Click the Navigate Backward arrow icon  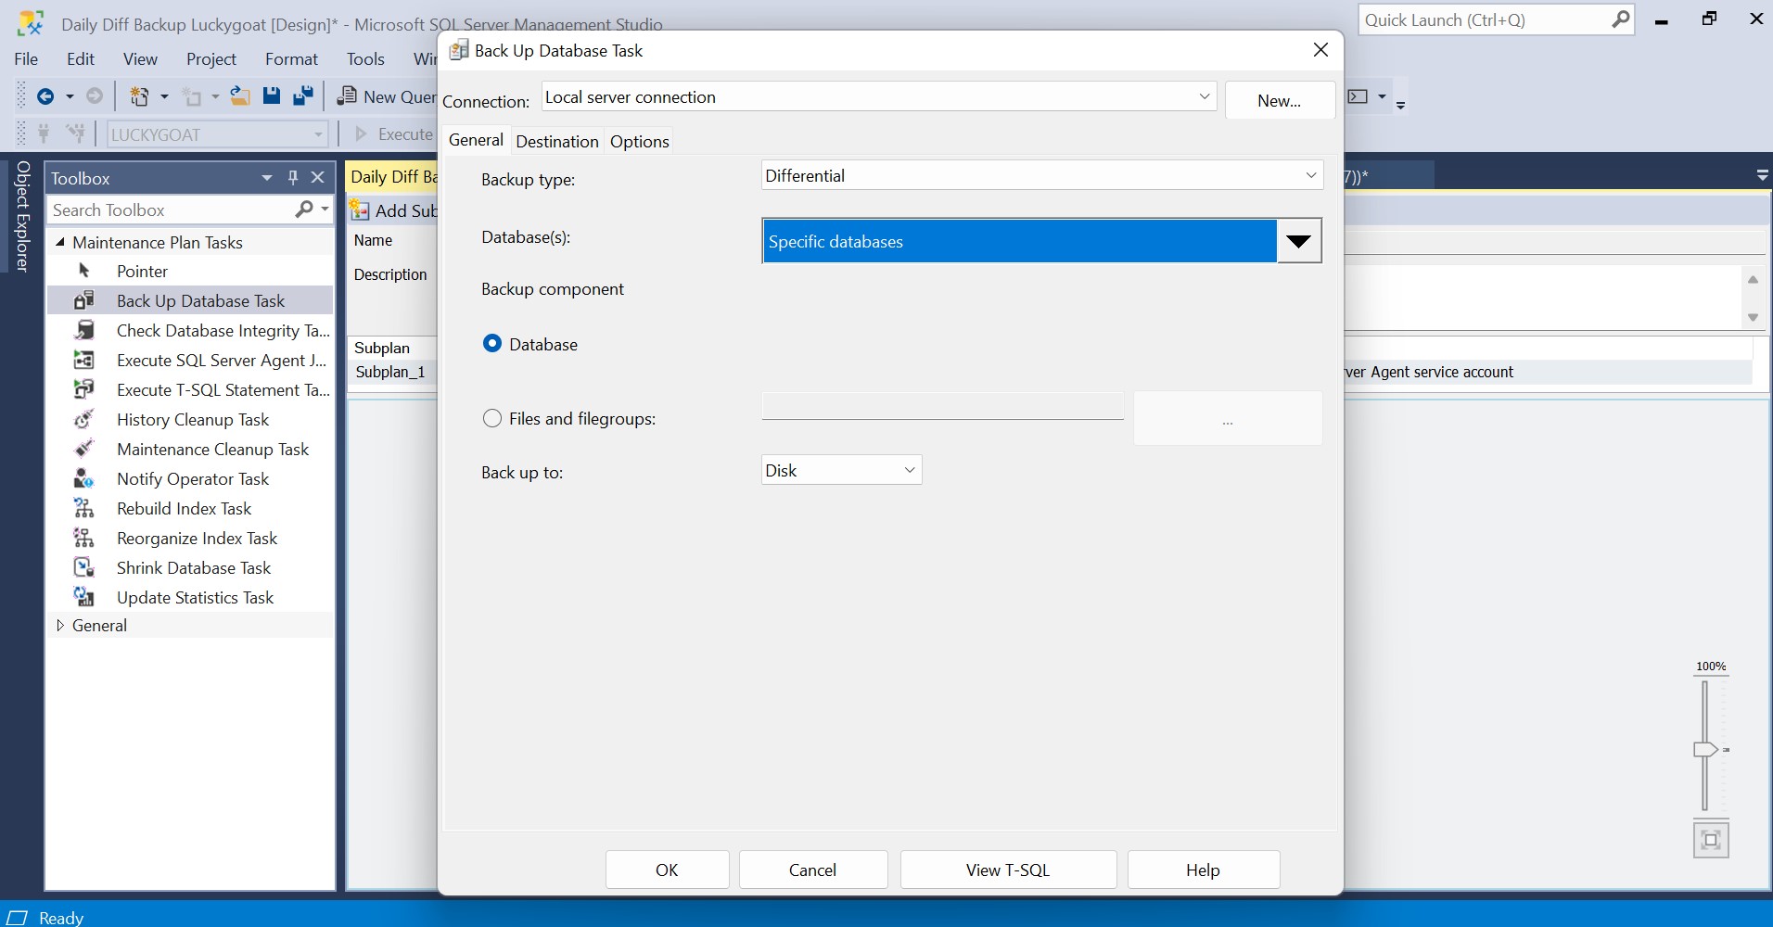click(45, 96)
